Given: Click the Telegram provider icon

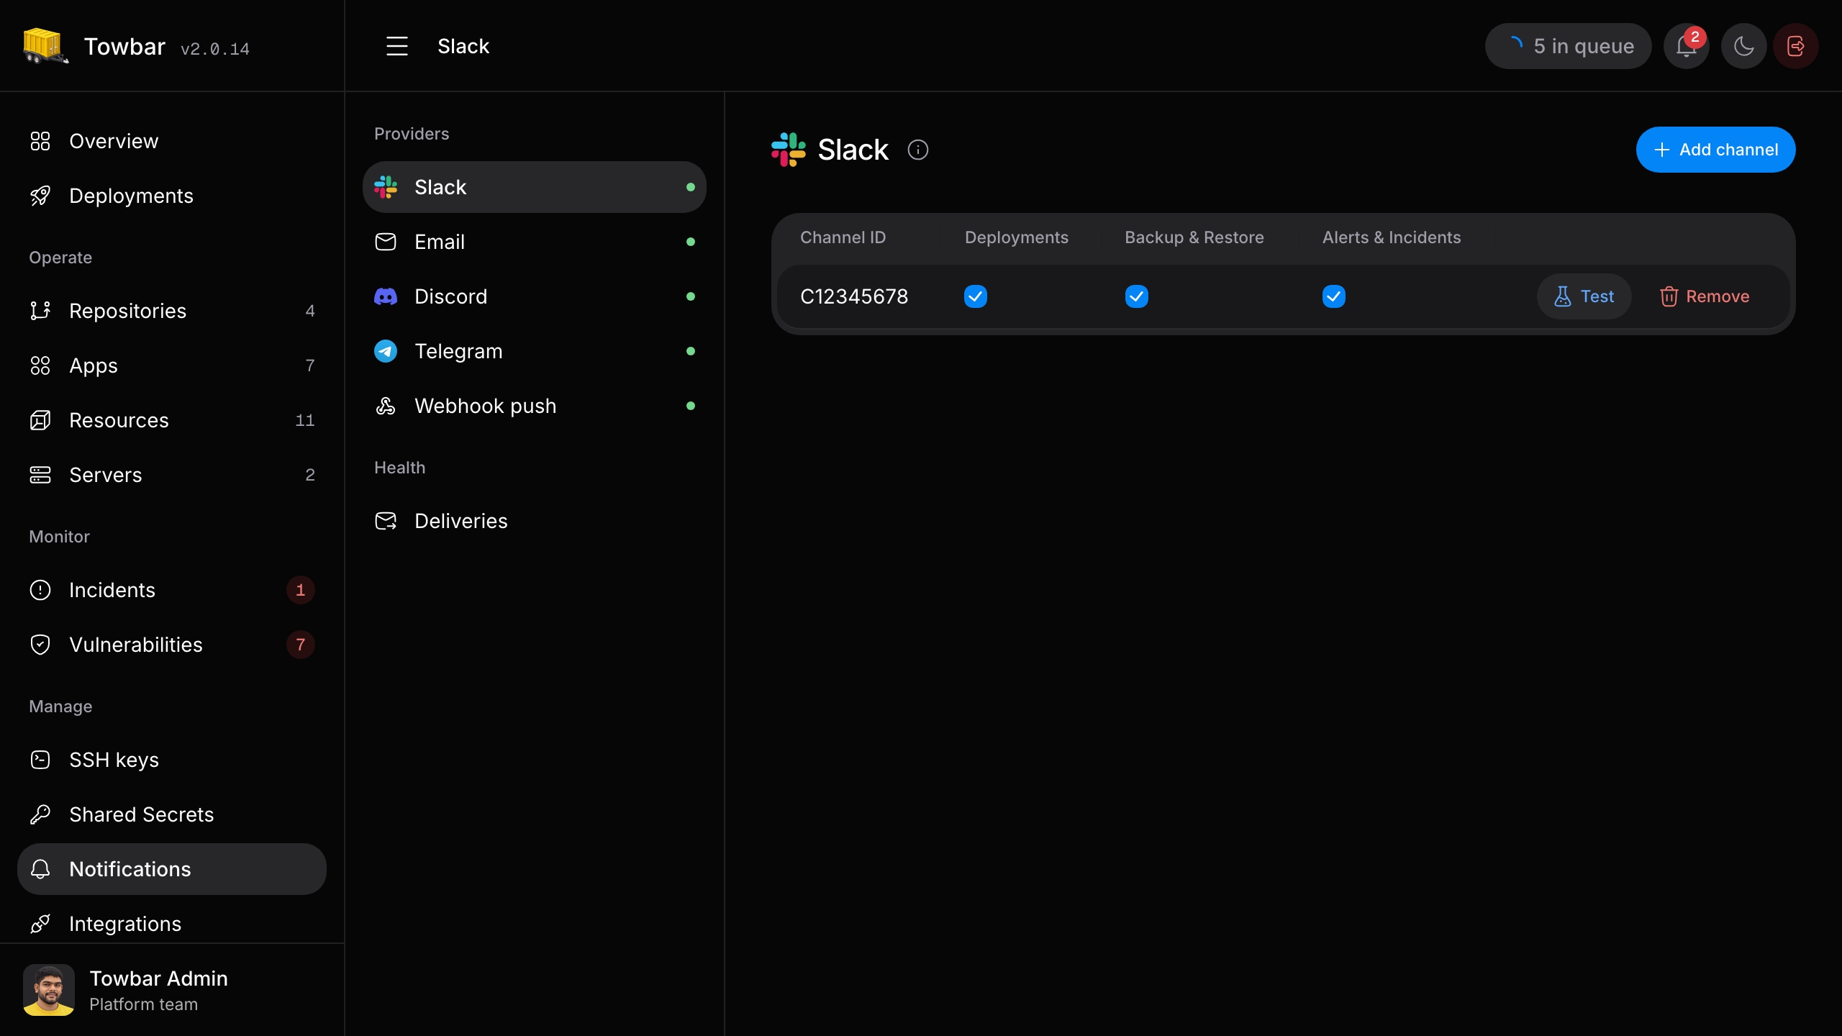Looking at the screenshot, I should [x=386, y=351].
